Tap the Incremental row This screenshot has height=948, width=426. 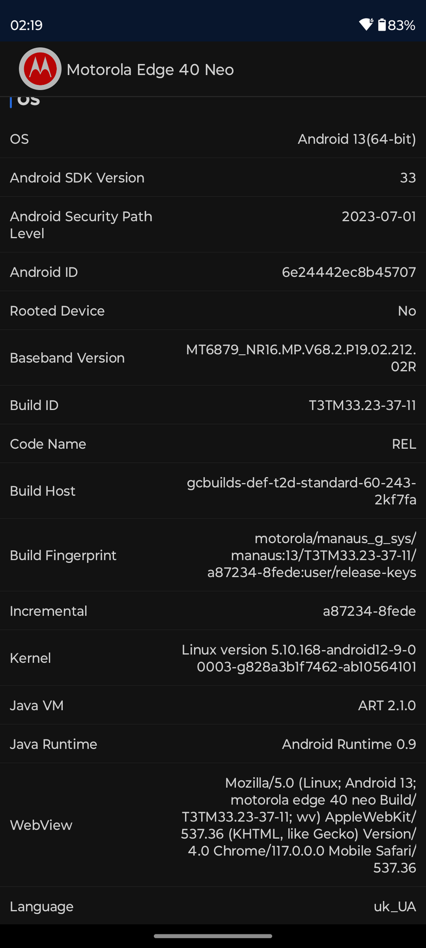click(213, 611)
